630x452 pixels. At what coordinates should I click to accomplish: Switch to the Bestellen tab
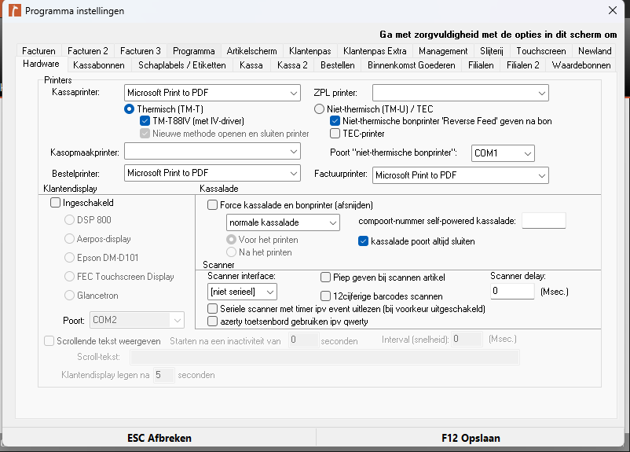coord(338,65)
